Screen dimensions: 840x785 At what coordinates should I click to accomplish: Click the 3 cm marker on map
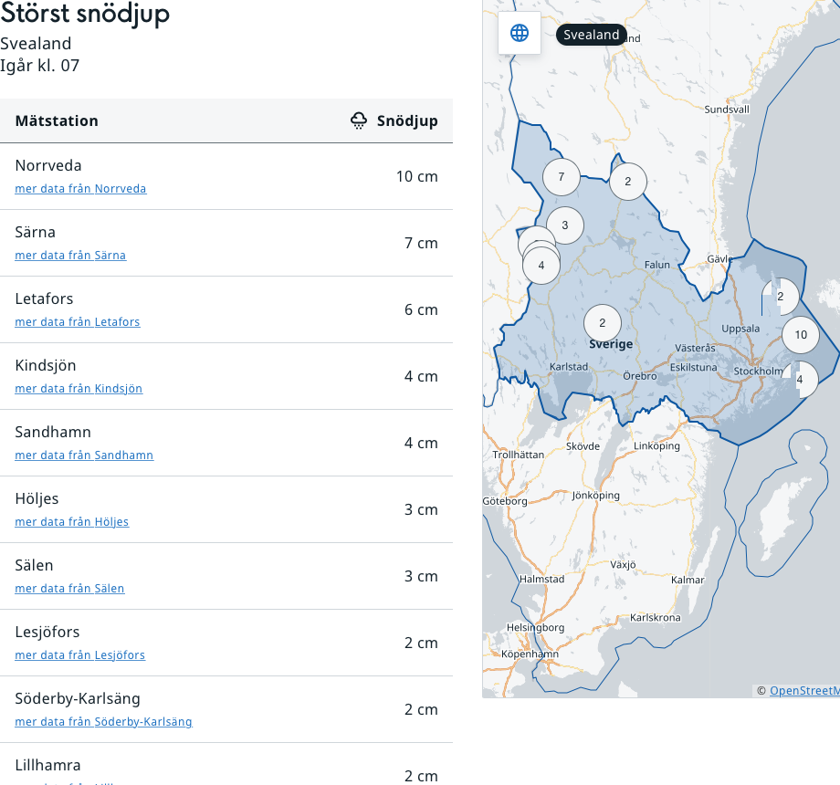565,225
